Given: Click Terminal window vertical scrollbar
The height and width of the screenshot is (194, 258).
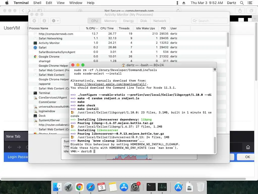Looking at the screenshot, I should pyautogui.click(x=215, y=145).
